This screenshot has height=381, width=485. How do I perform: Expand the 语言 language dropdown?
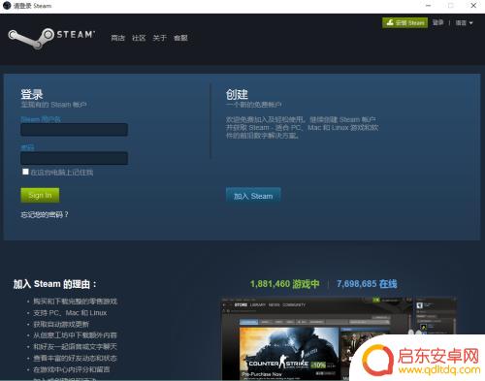pos(464,23)
